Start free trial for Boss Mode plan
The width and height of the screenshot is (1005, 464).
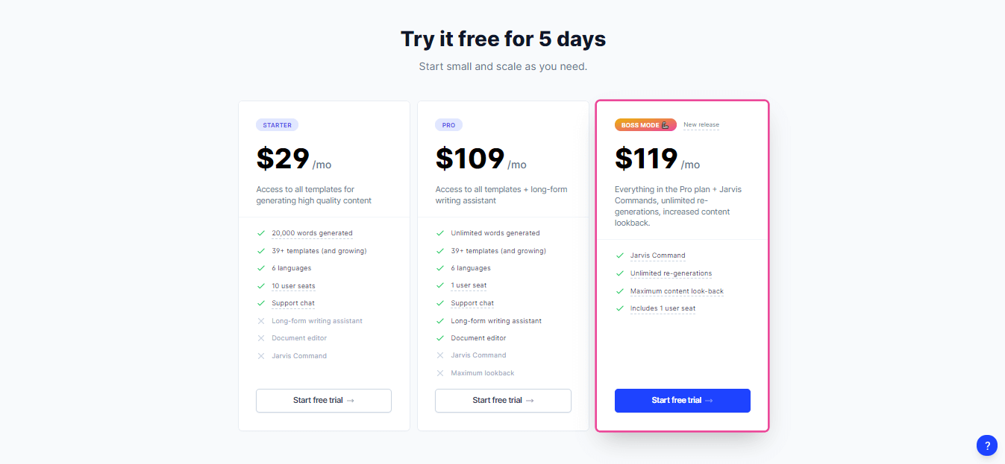683,401
